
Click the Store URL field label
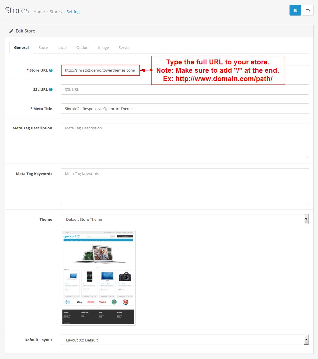[39, 70]
